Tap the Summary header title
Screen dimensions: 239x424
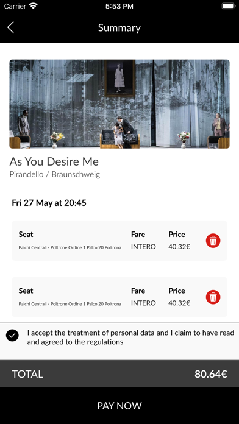point(120,28)
